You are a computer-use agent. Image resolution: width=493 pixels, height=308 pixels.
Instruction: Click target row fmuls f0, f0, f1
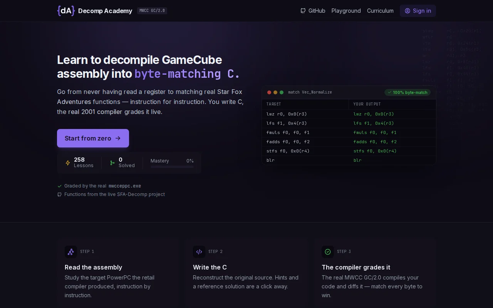(288, 132)
